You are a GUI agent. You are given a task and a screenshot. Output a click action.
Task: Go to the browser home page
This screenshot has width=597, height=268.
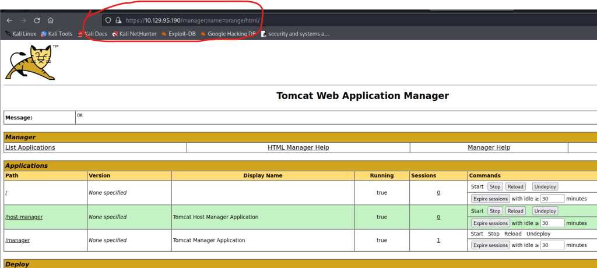pyautogui.click(x=51, y=20)
